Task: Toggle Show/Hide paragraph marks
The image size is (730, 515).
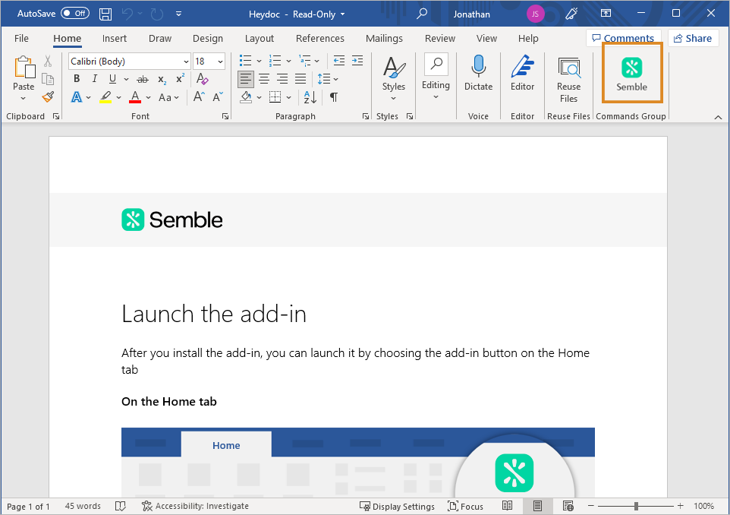Action: (x=334, y=97)
